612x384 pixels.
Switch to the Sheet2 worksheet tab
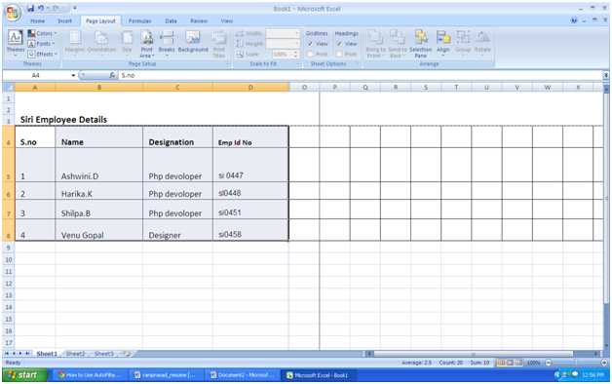point(75,354)
